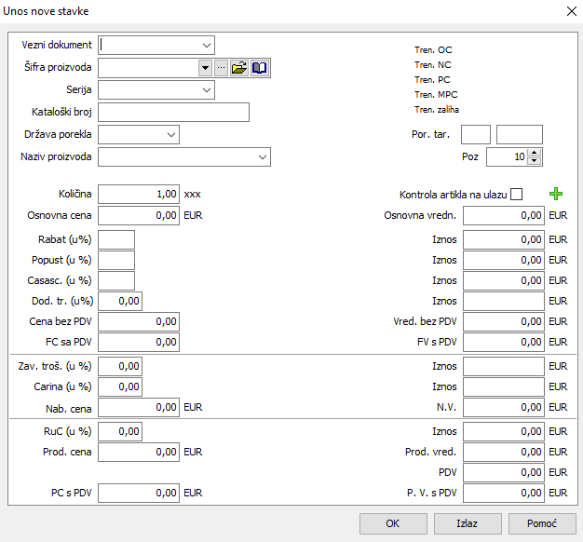
Task: Open the book catalog icon next to Šifra proizvoda
Action: [x=259, y=68]
